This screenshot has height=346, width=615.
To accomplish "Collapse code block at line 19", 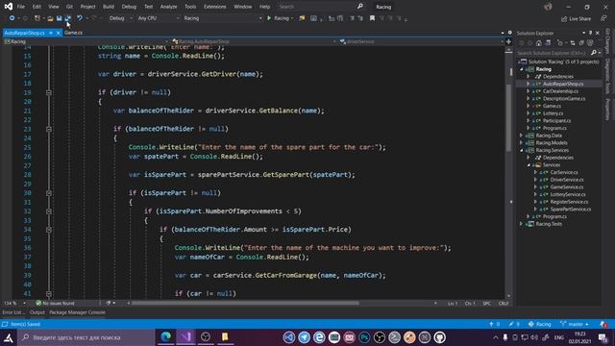I will point(49,92).
